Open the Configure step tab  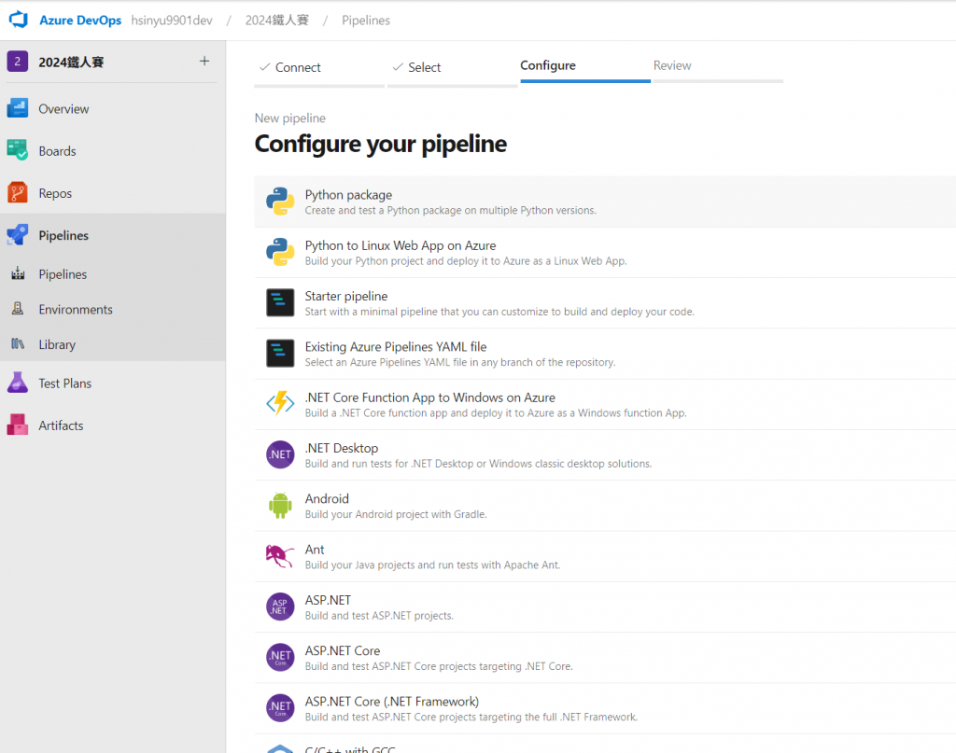click(585, 66)
